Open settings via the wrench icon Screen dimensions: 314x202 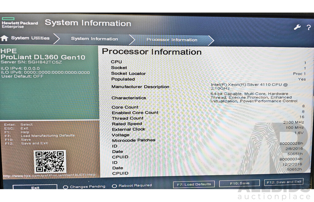click(297, 27)
